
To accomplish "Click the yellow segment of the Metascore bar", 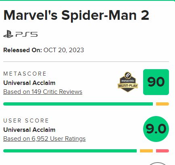I will tap(162, 104).
